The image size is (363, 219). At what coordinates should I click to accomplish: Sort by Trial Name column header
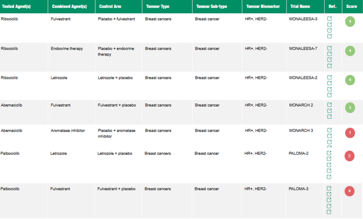(x=300, y=6)
